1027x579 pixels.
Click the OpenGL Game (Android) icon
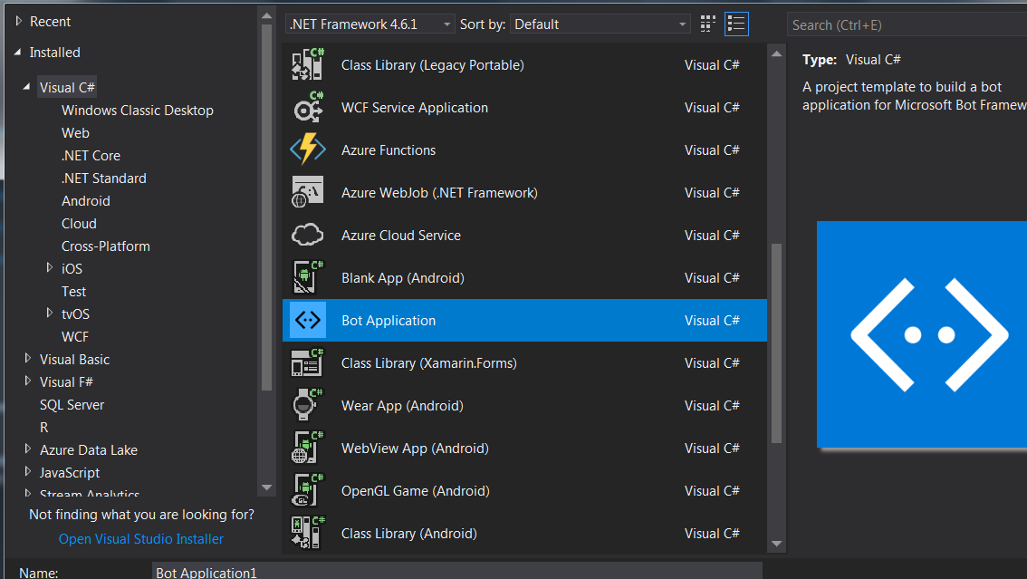pyautogui.click(x=307, y=490)
